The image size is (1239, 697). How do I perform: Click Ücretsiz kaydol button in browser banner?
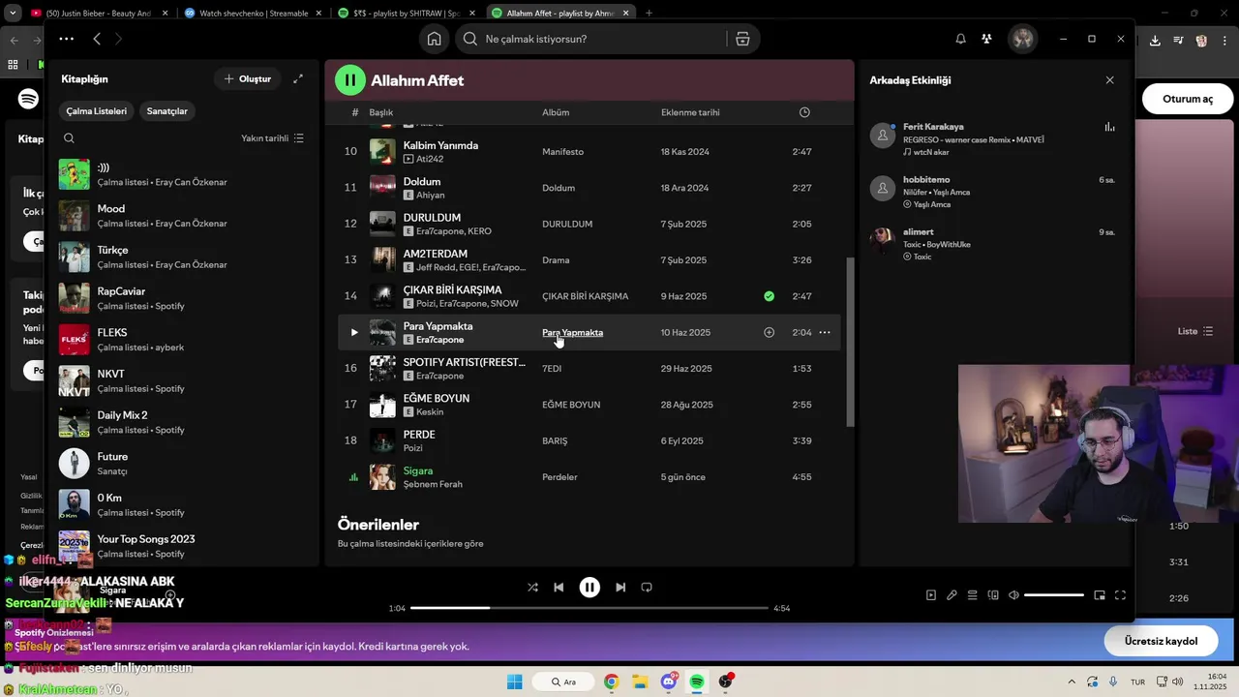pos(1161,641)
